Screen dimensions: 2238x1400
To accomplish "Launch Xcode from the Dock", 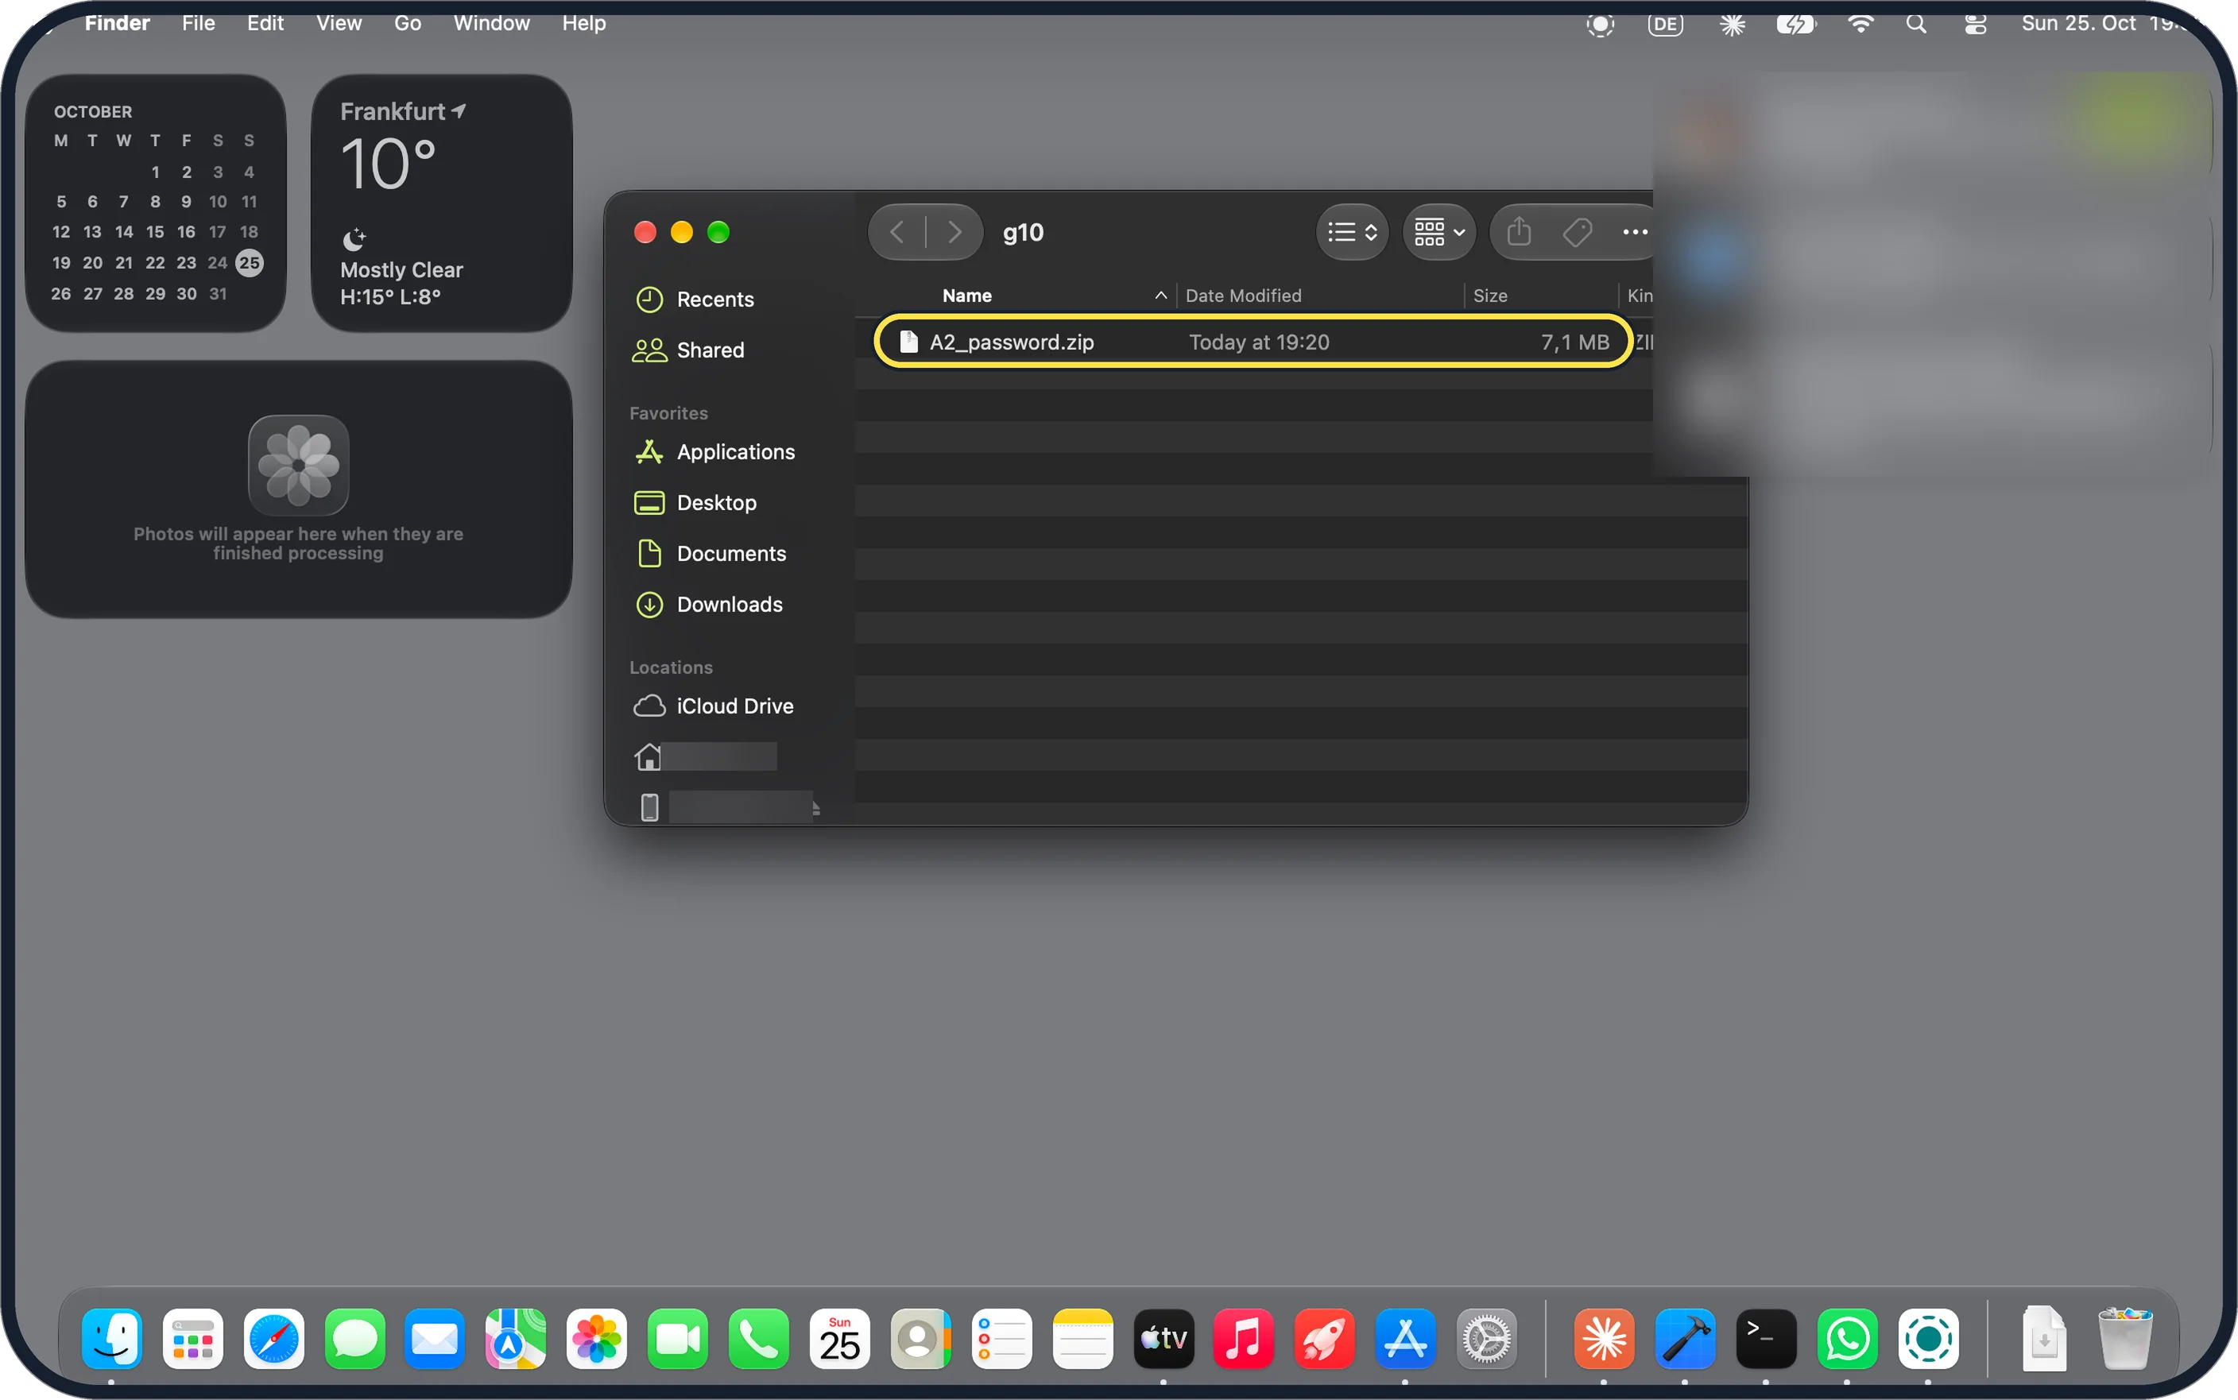I will click(1685, 1338).
